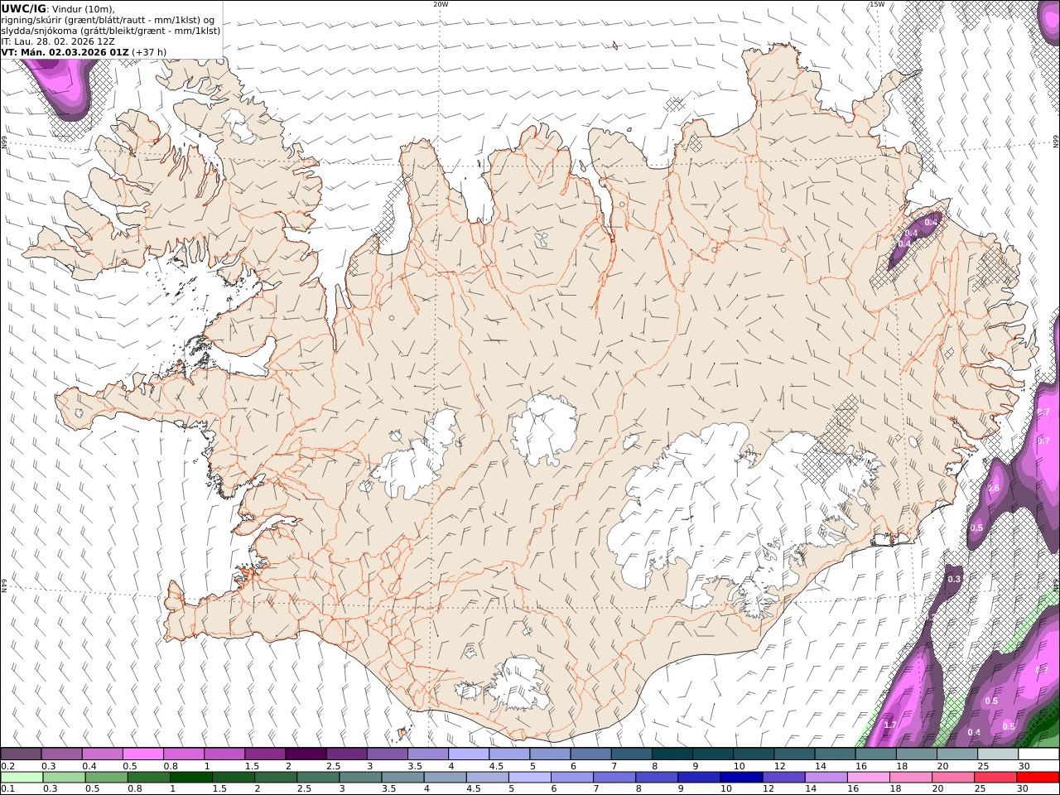Select the 'IT: Lau. 28. 02. 2026 12Z' line
The image size is (1060, 795).
click(58, 41)
